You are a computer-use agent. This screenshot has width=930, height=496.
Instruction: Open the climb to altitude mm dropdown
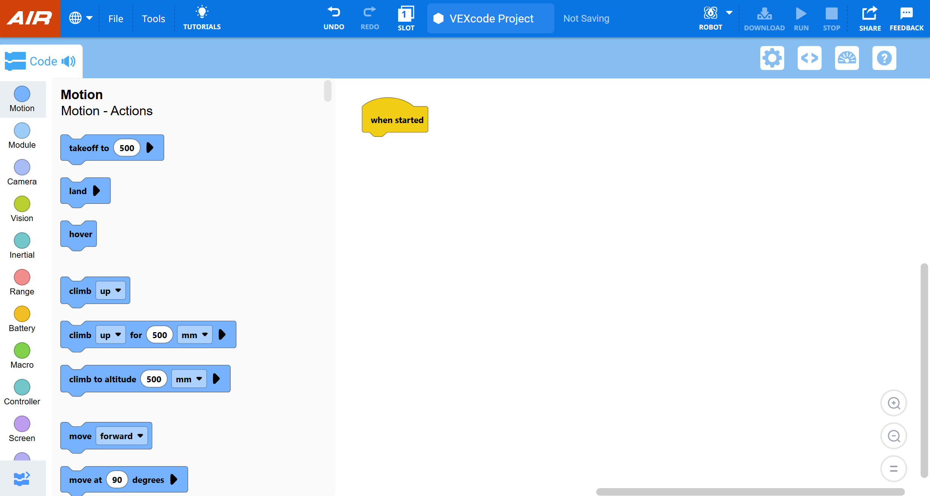click(189, 379)
